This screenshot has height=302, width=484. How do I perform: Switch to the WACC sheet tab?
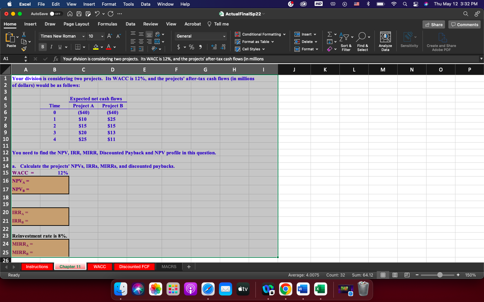[x=99, y=267]
